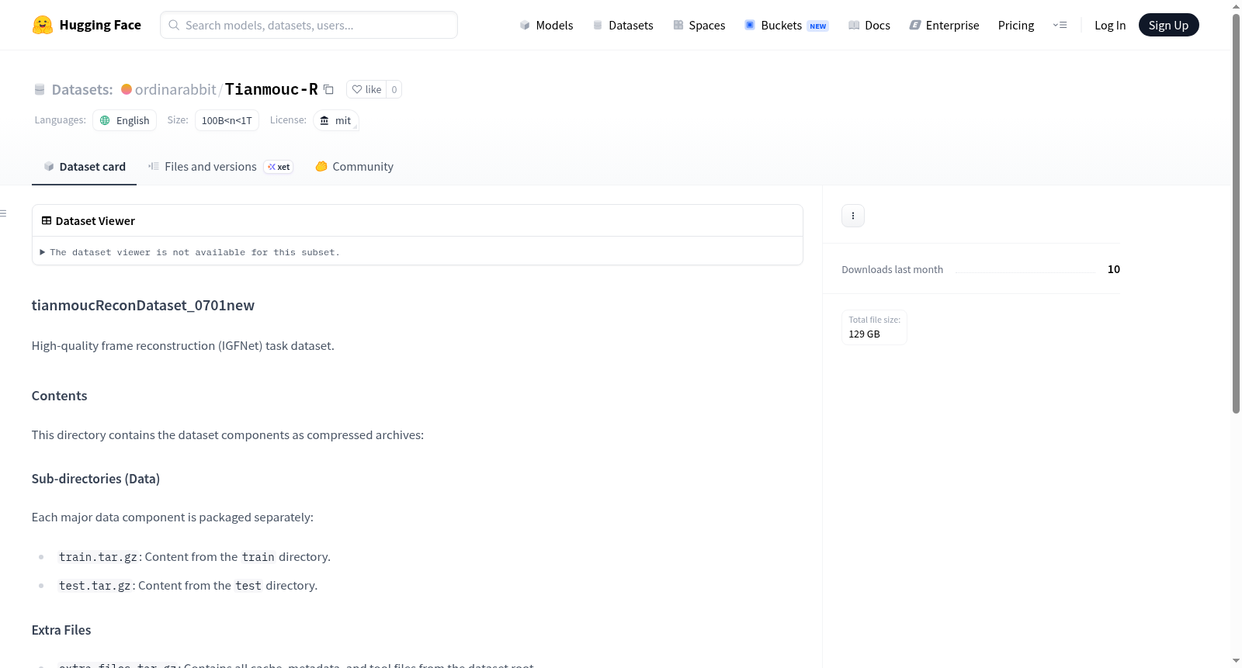Image resolution: width=1242 pixels, height=668 pixels.
Task: Click the license bank icon on mit tag
Action: coord(324,120)
